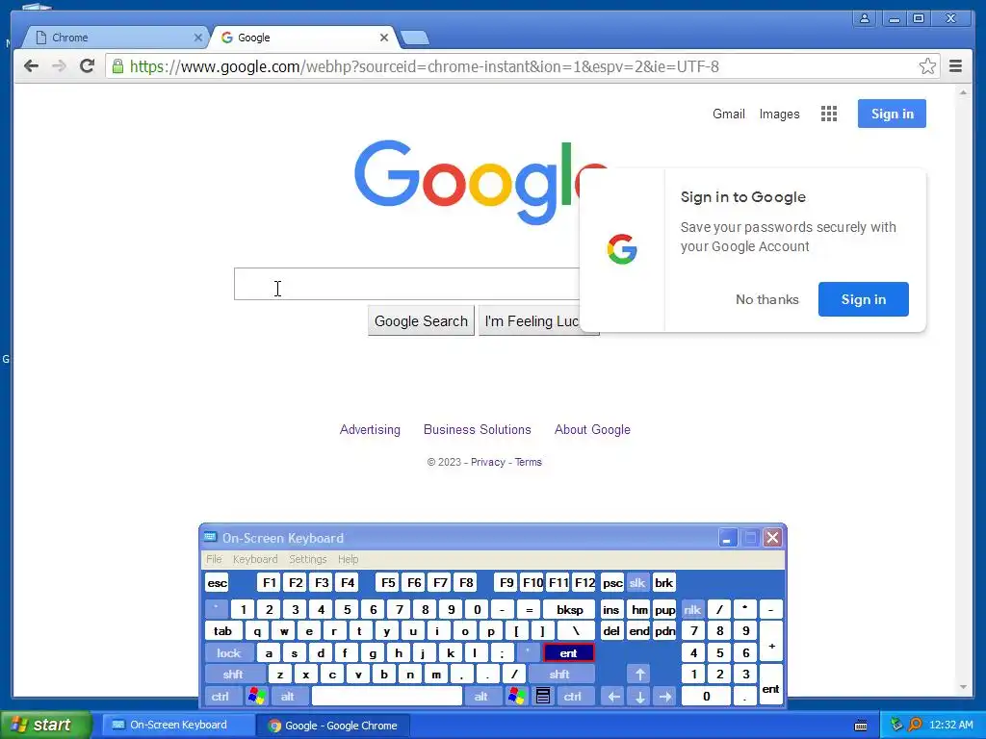Toggle the caps lock key
986x739 pixels.
(x=229, y=653)
